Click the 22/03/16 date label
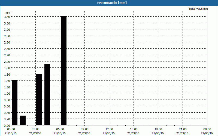 click(x=207, y=133)
